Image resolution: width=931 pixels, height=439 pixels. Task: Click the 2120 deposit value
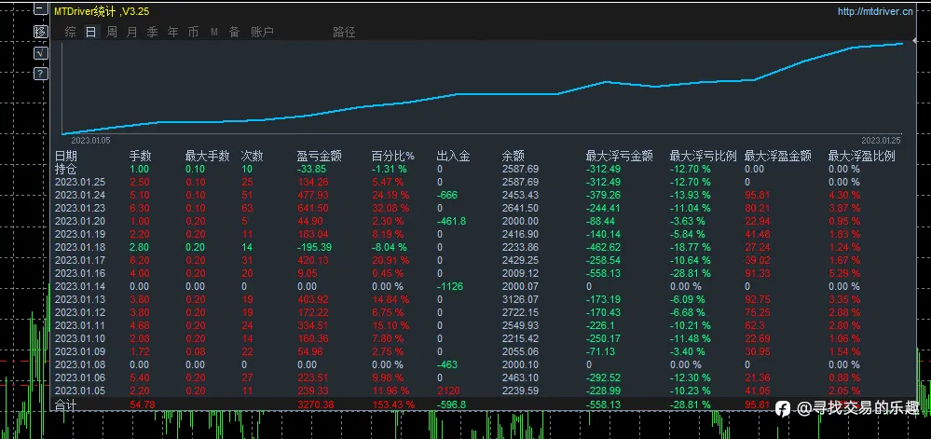pyautogui.click(x=446, y=391)
